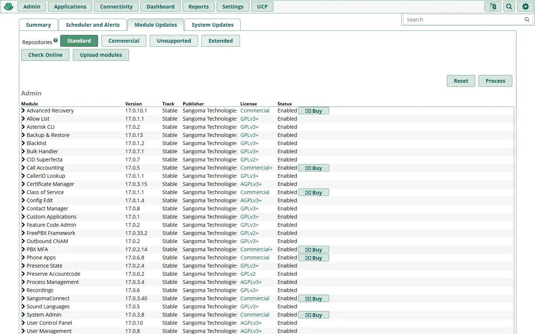This screenshot has height=334, width=535.
Task: Open the Applications menu
Action: 70,7
